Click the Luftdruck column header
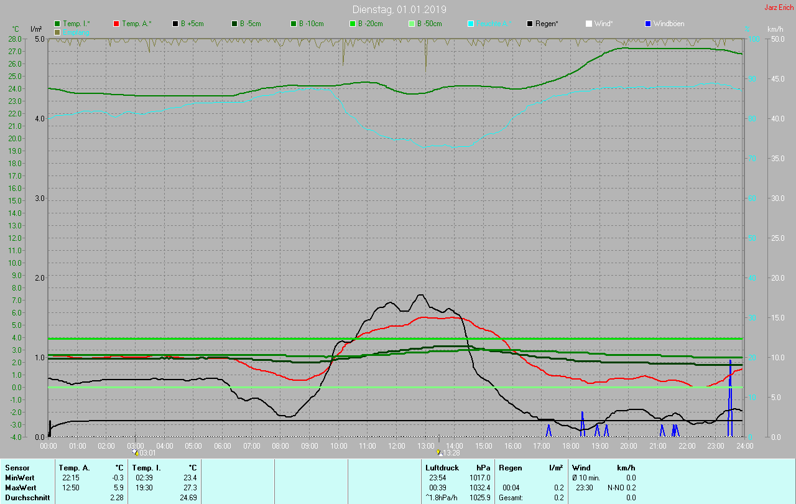The image size is (796, 504). pos(442,467)
